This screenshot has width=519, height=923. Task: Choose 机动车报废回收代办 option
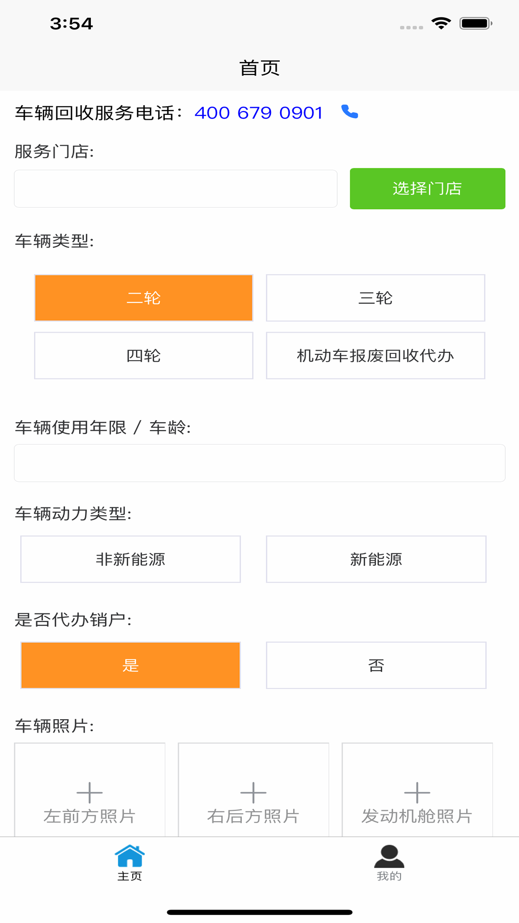point(375,356)
